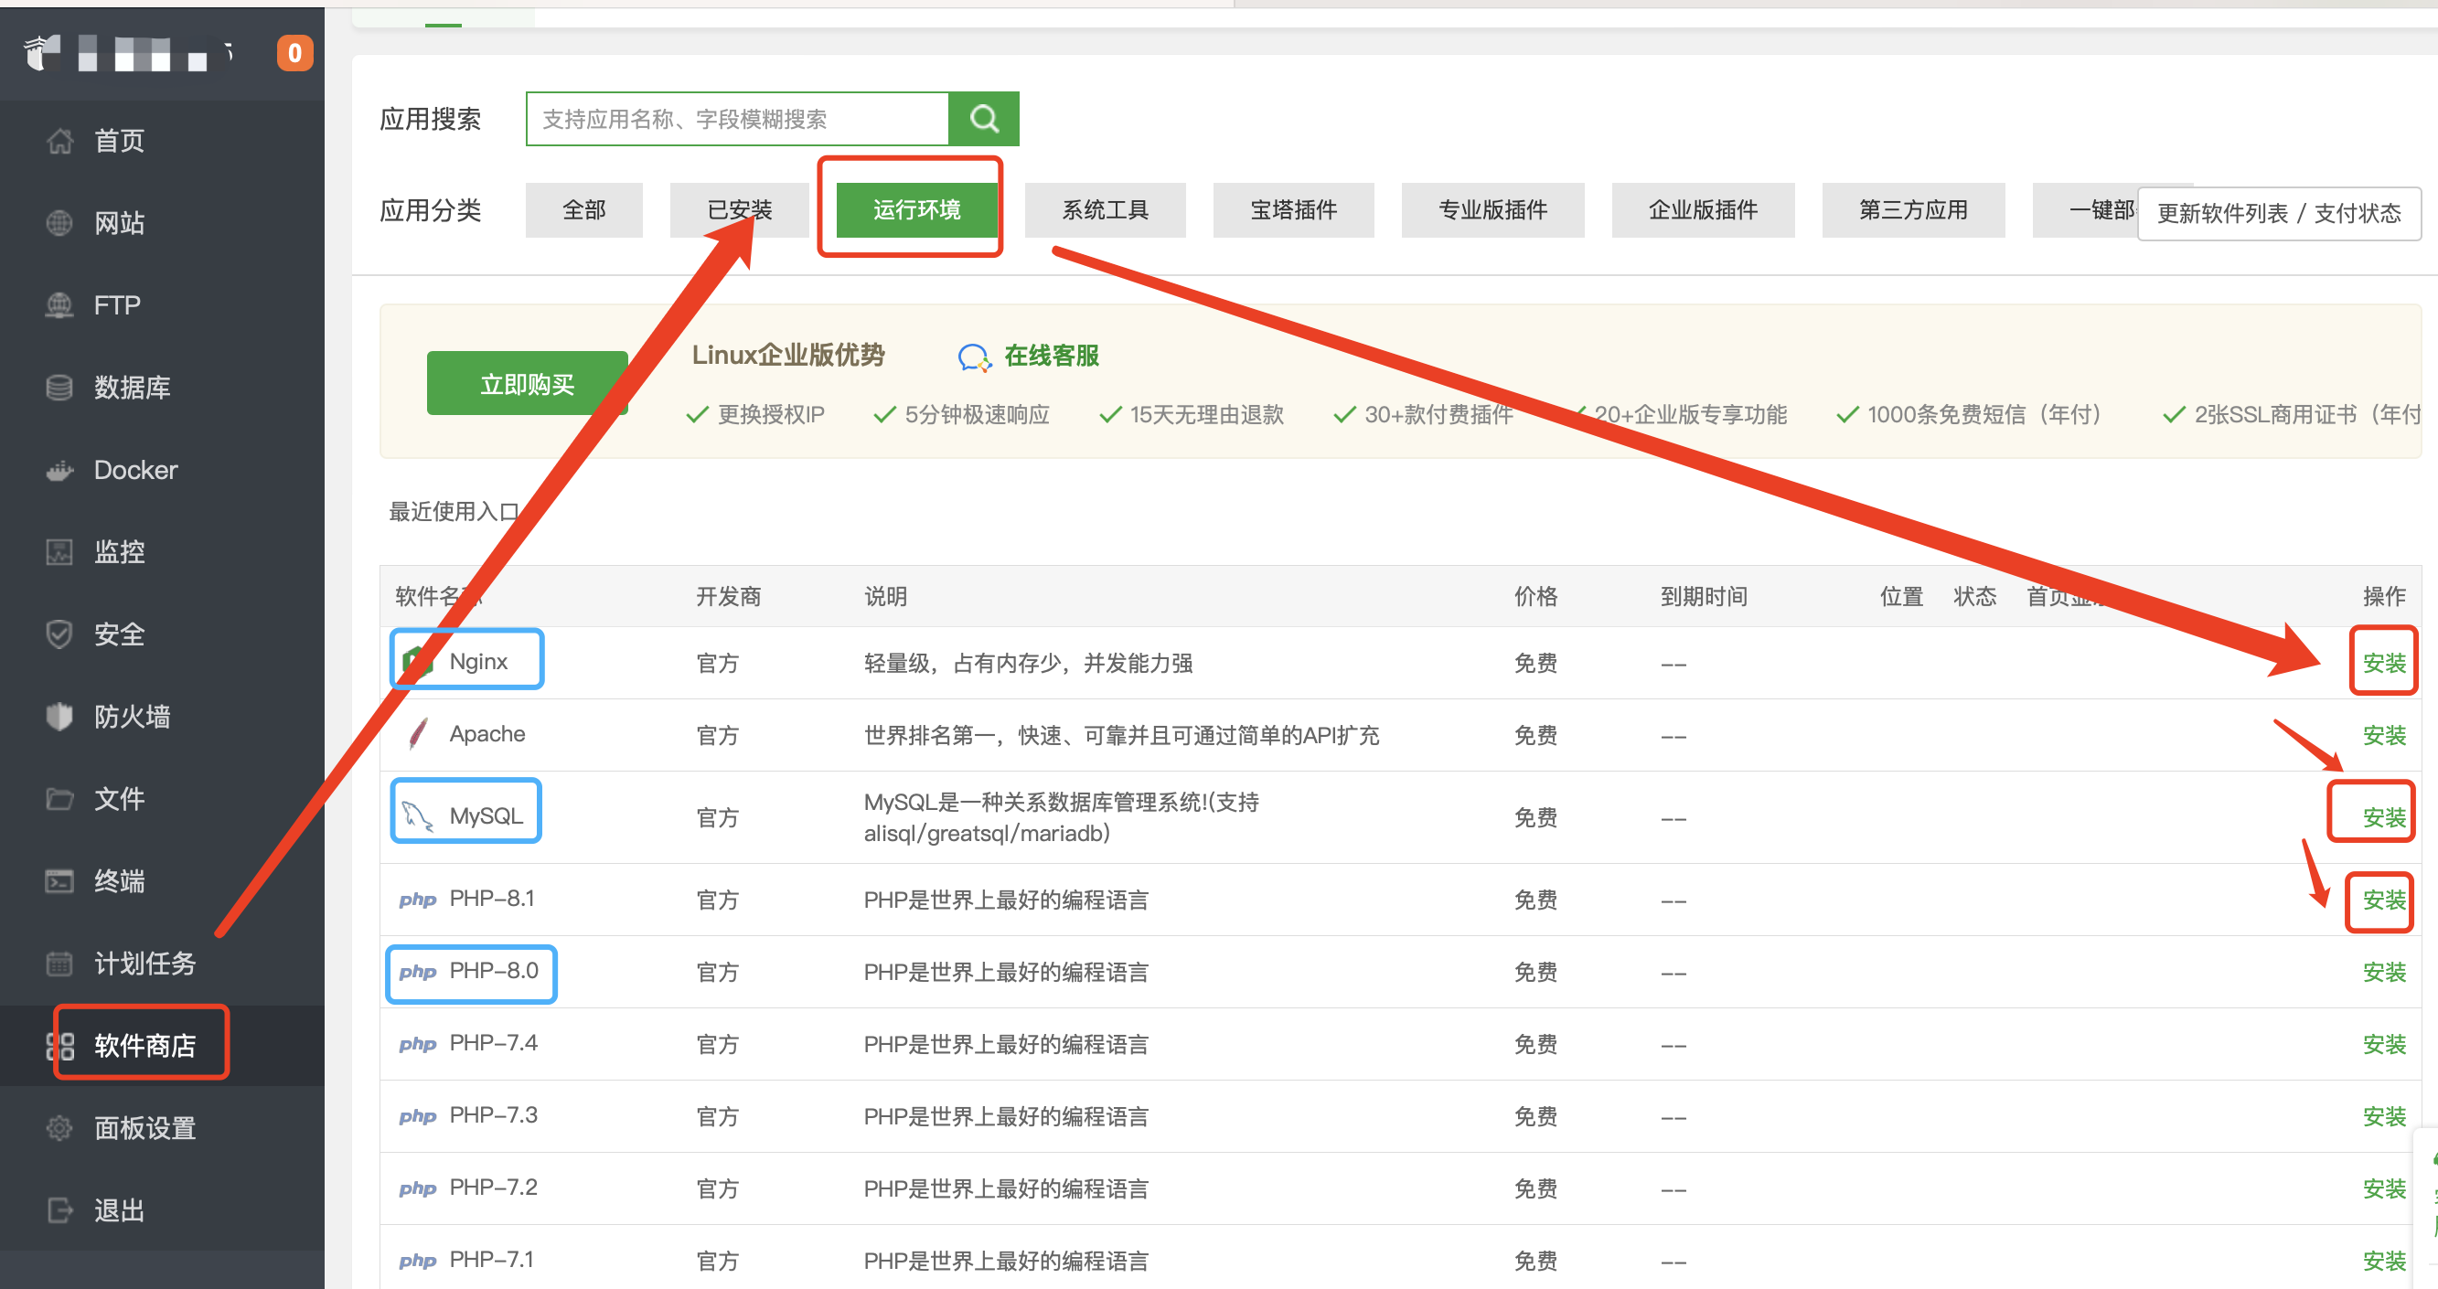Click 安装 for PHP-7.4
Screen dimensions: 2438x1289
coord(2383,1044)
